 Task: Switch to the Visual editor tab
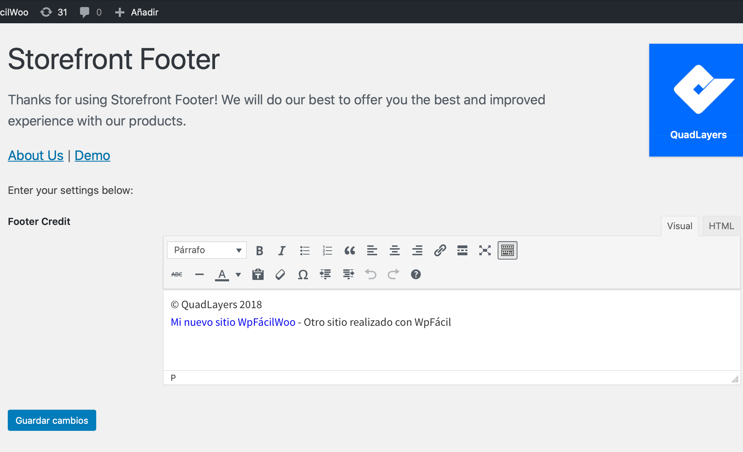(680, 226)
